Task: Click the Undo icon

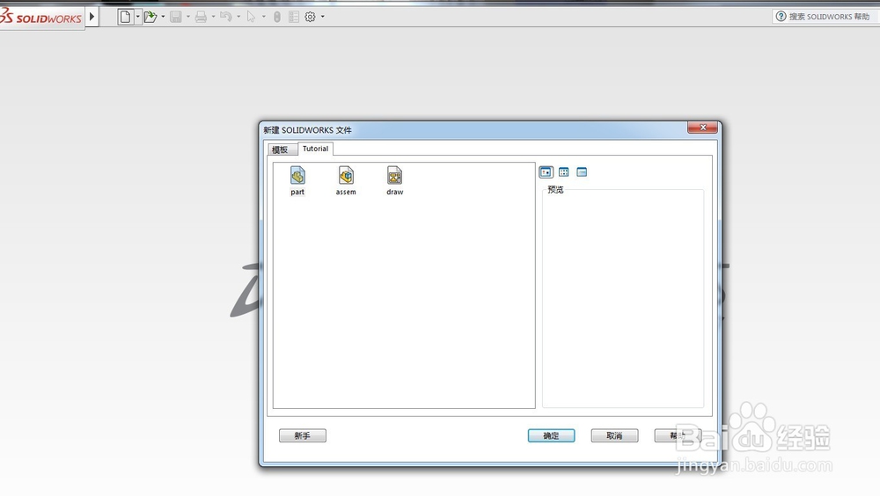Action: pos(225,17)
